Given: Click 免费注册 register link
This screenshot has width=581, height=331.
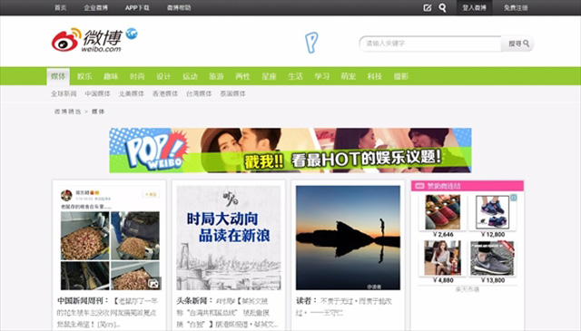Looking at the screenshot, I should coord(516,8).
